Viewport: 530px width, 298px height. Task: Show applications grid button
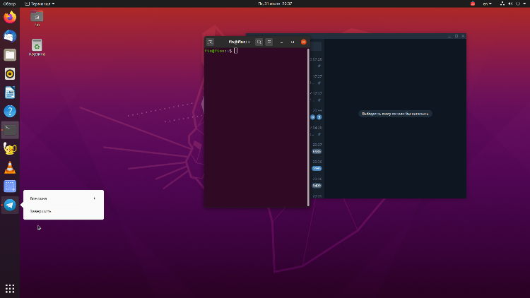tap(10, 288)
